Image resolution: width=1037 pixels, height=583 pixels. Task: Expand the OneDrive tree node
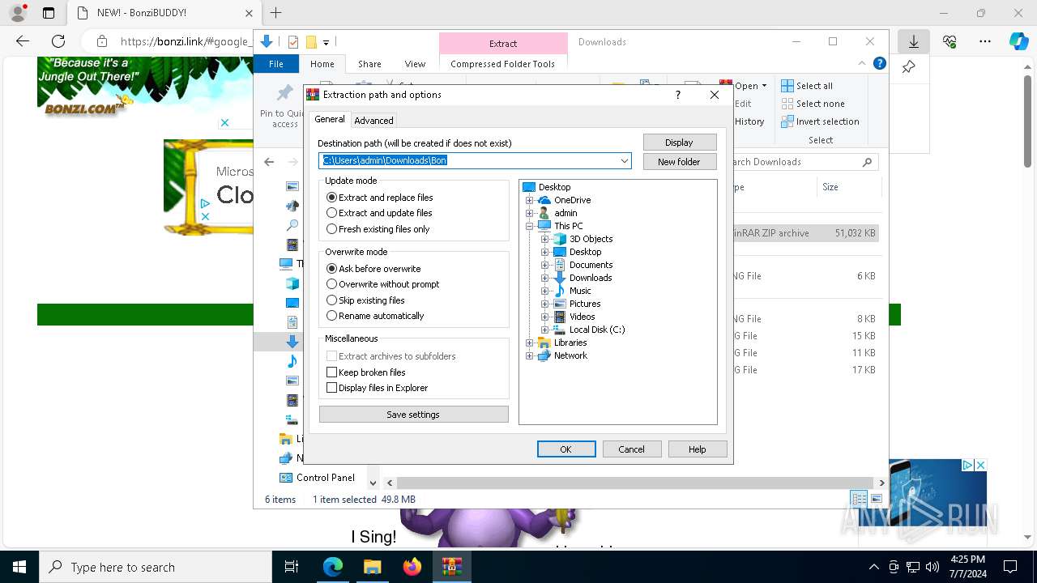click(530, 200)
